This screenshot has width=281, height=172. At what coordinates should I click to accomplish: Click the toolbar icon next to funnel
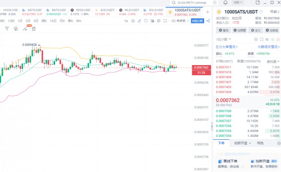click(16, 29)
